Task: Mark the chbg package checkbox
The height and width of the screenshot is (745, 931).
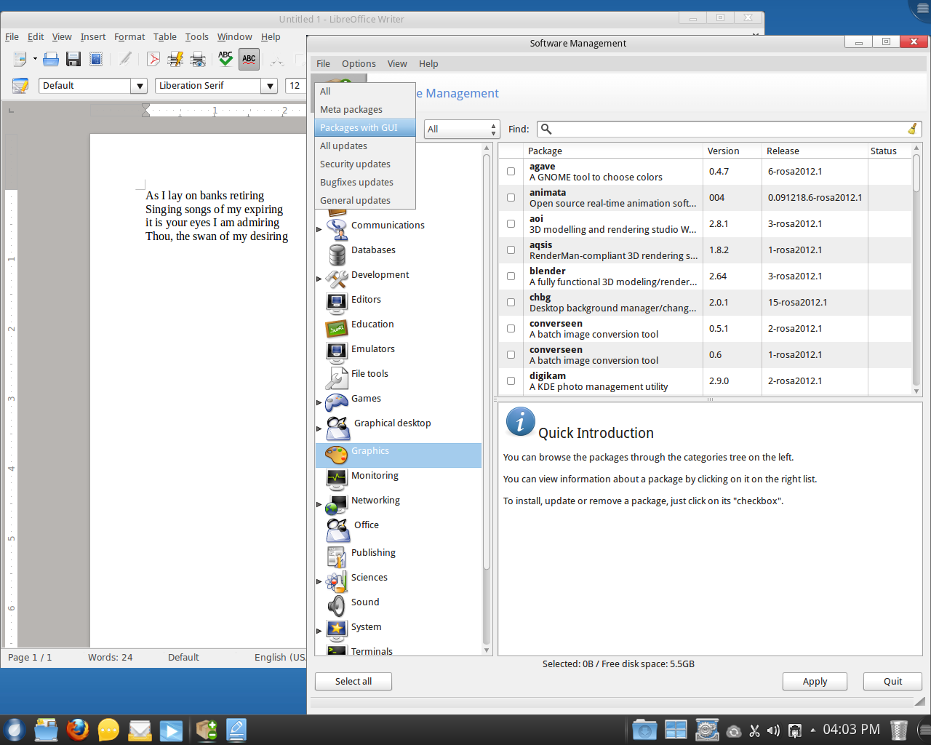Action: pyautogui.click(x=511, y=303)
